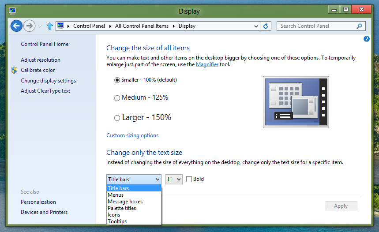This screenshot has height=232, width=379.
Task: Select Smaller - 100% (default) radio button
Action: 117,80
